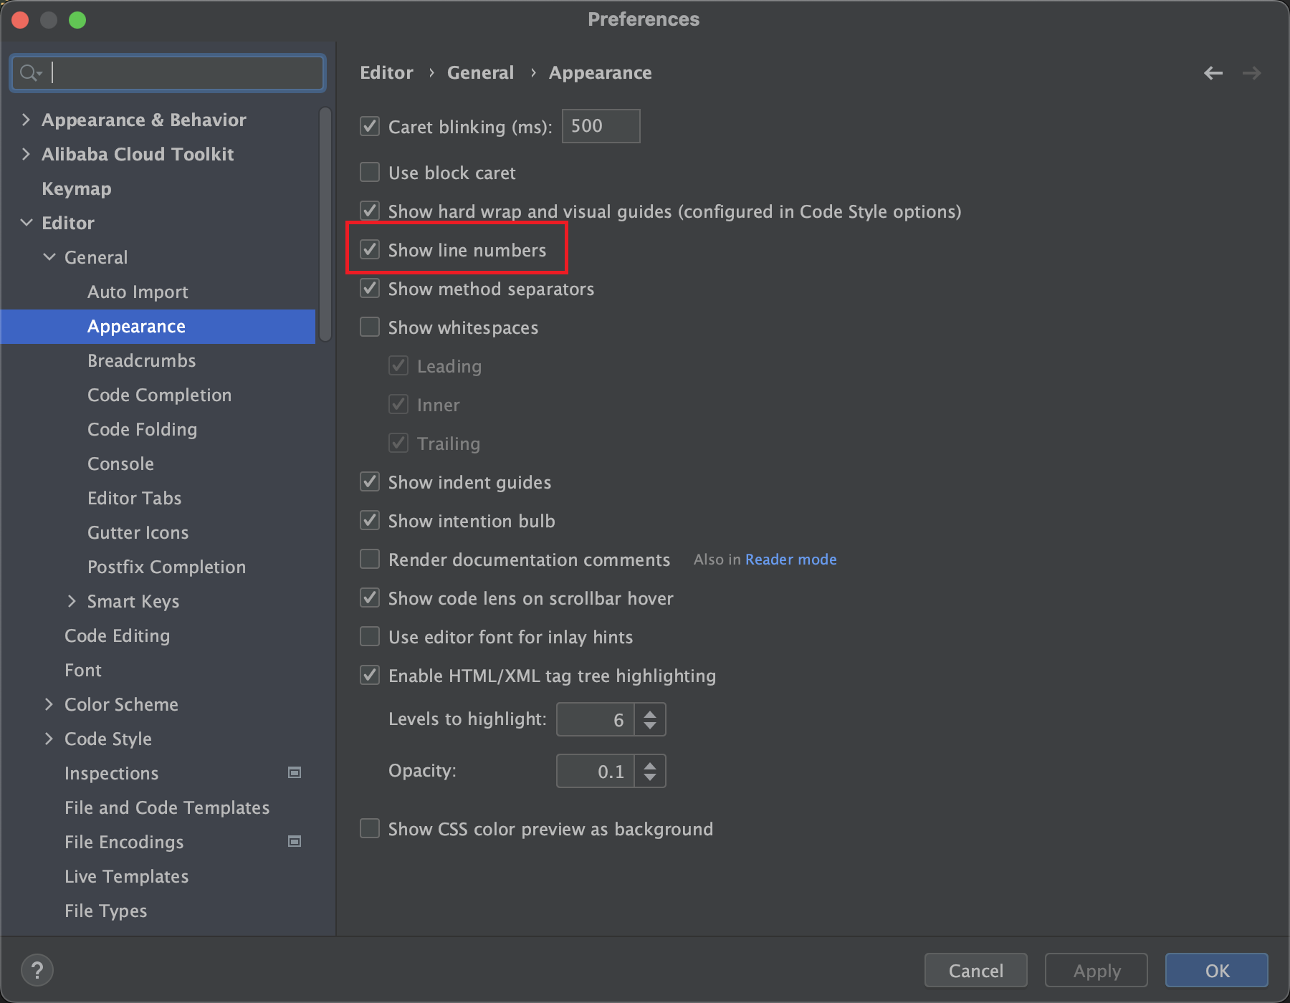Click the search magnifier icon
Screen dimensions: 1290x1003
pos(29,73)
